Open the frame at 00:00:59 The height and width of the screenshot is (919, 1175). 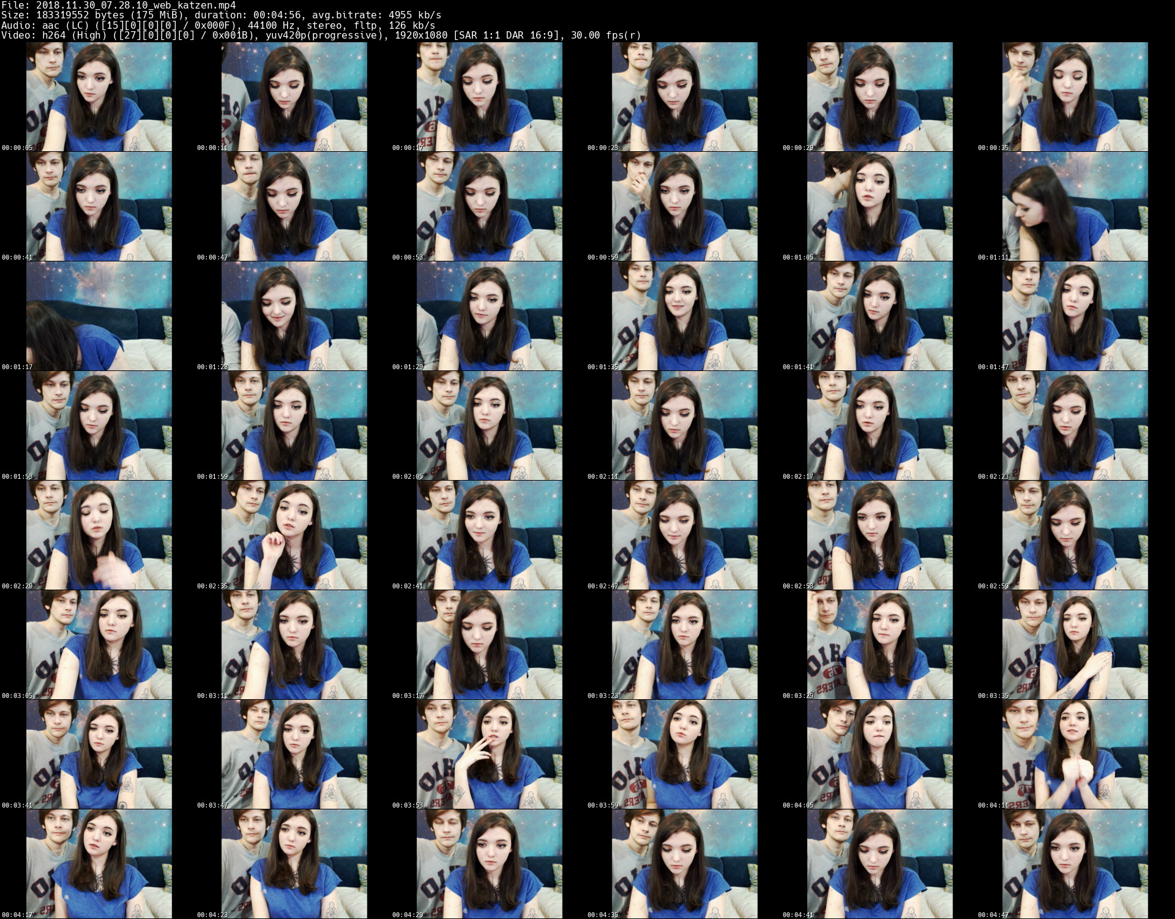[684, 206]
